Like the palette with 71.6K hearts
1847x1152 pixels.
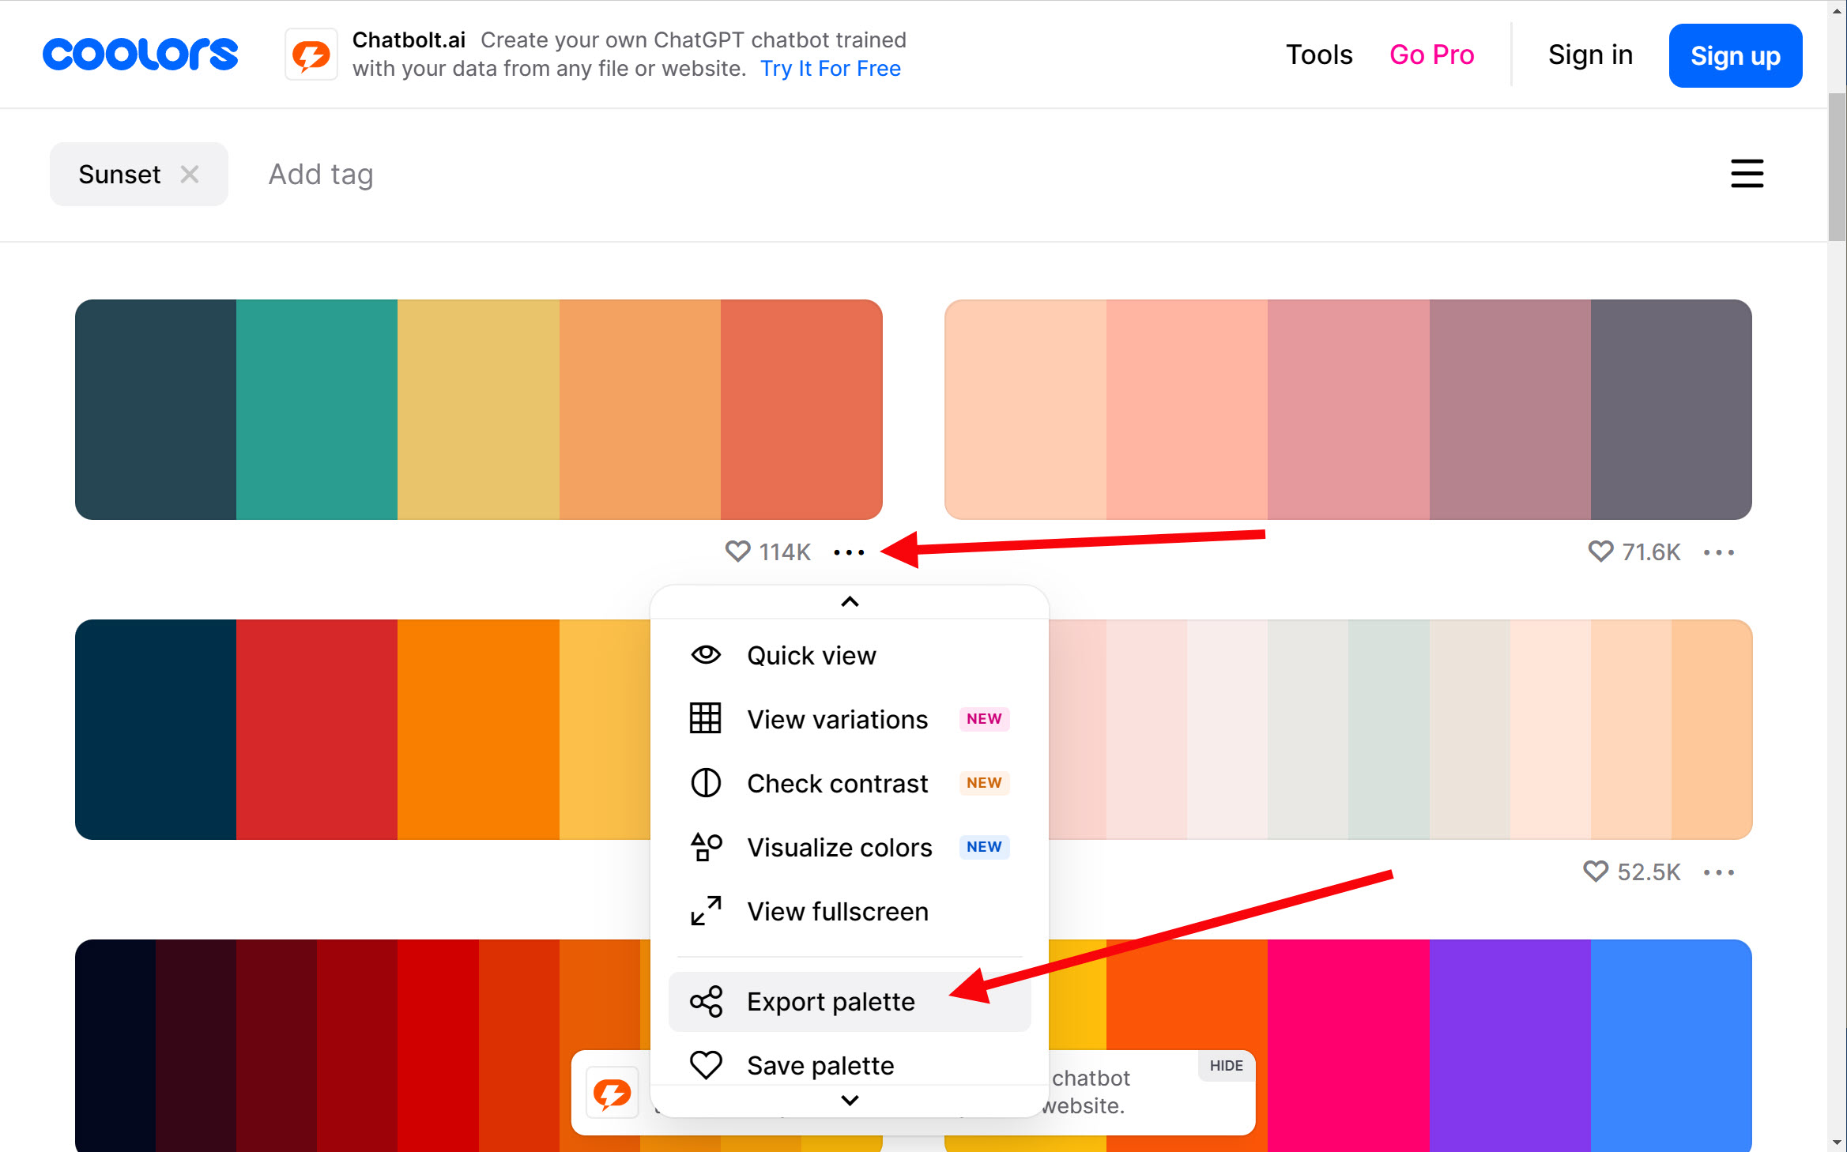pyautogui.click(x=1600, y=552)
